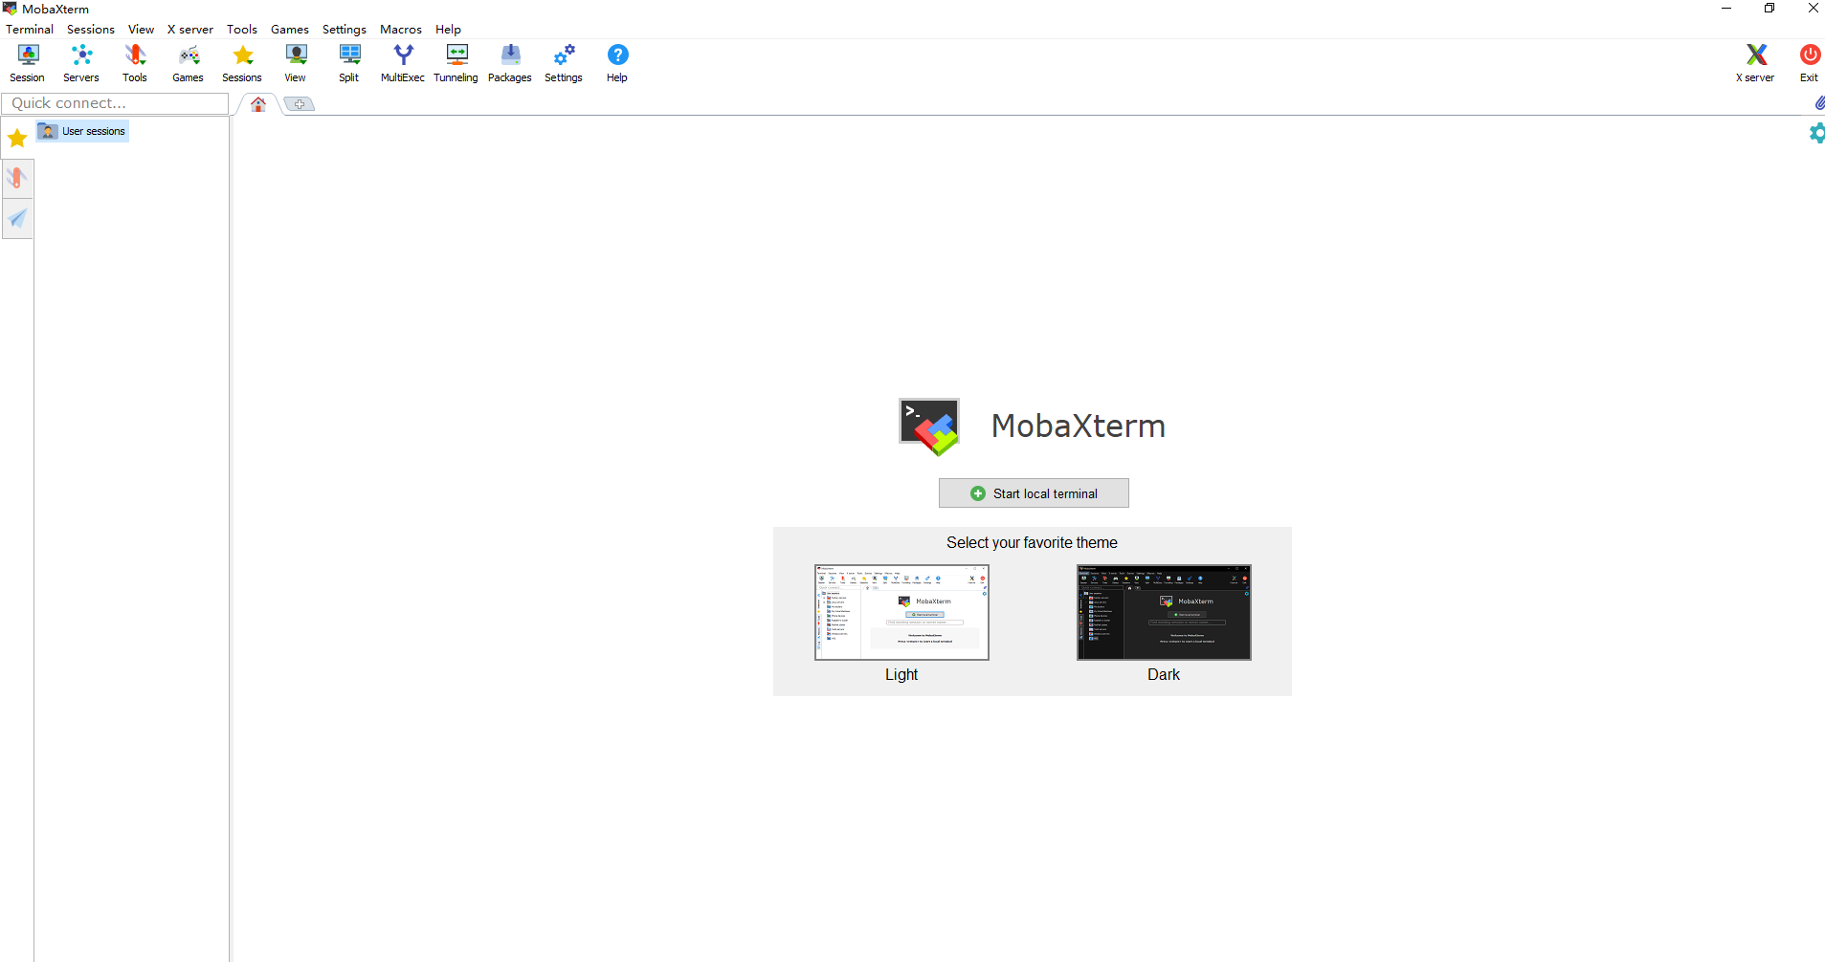This screenshot has width=1825, height=962.
Task: Select the yellow star sessions sidebar tab
Action: pyautogui.click(x=17, y=139)
